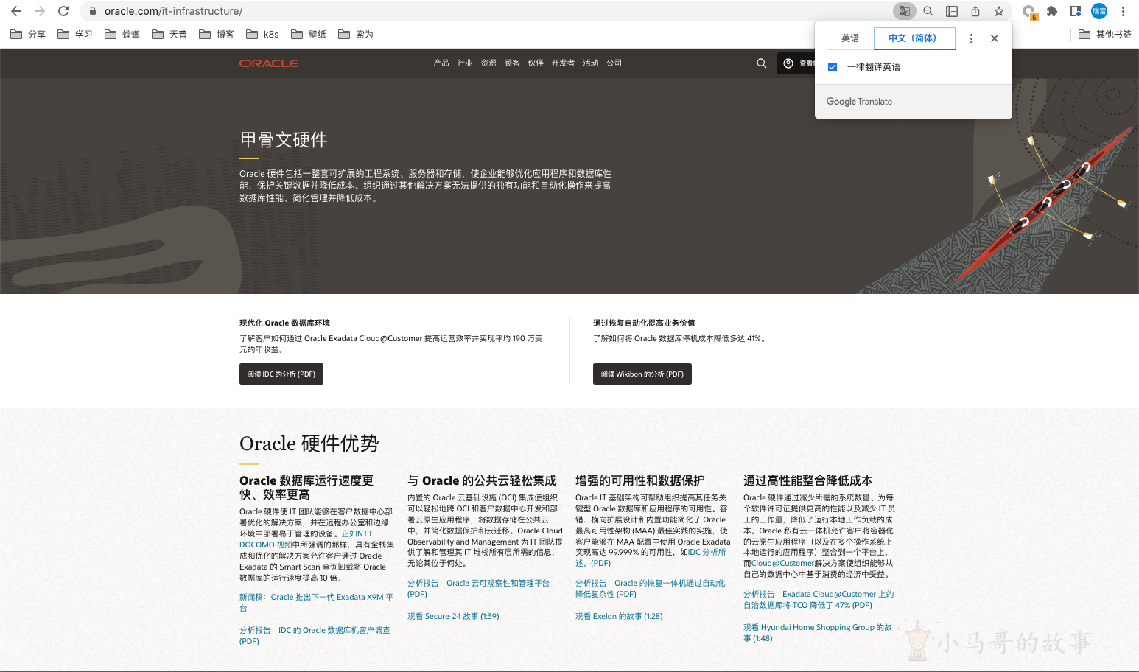Open the 资源 nav menu
The height and width of the screenshot is (672, 1139).
[x=488, y=63]
